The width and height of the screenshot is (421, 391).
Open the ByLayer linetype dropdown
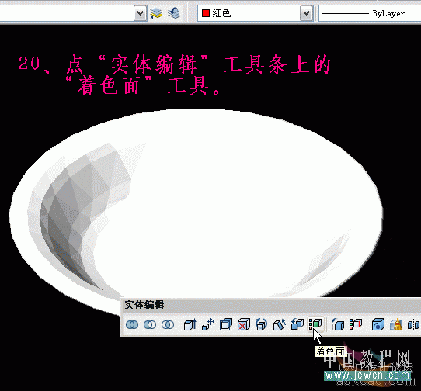(370, 13)
